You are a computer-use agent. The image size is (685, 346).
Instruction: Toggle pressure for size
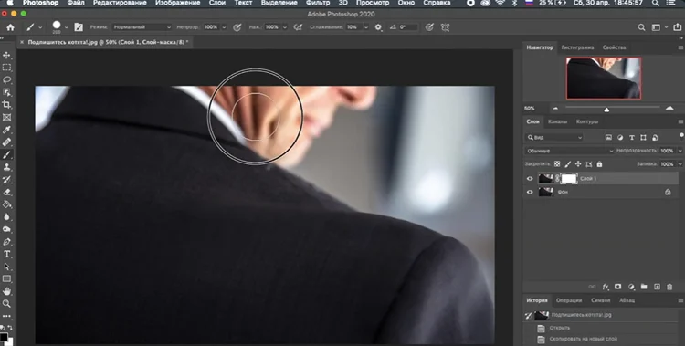429,27
